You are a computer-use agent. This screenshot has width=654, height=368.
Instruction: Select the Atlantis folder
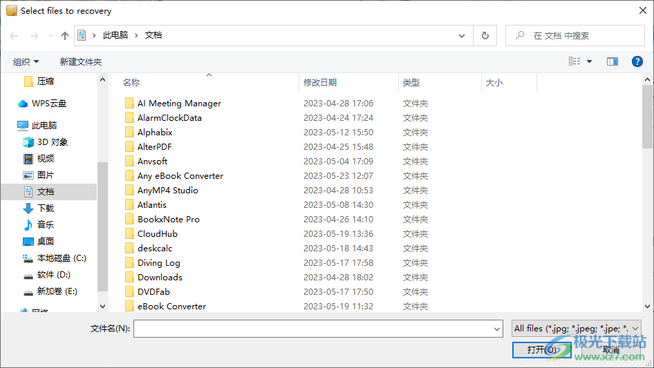tap(146, 205)
